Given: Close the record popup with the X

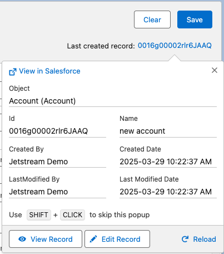Looking at the screenshot, I should pyautogui.click(x=215, y=70).
